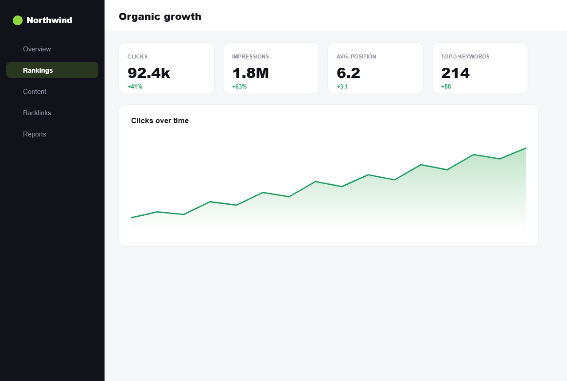Click the AVG. POSITION card label
Image resolution: width=567 pixels, height=381 pixels.
click(357, 57)
